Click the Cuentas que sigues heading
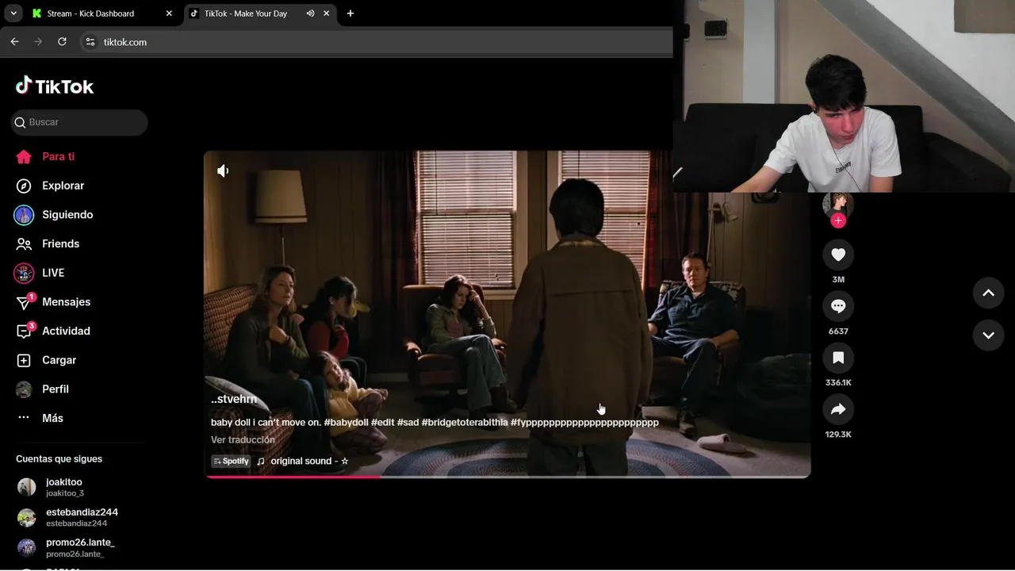The image size is (1015, 571). point(59,459)
